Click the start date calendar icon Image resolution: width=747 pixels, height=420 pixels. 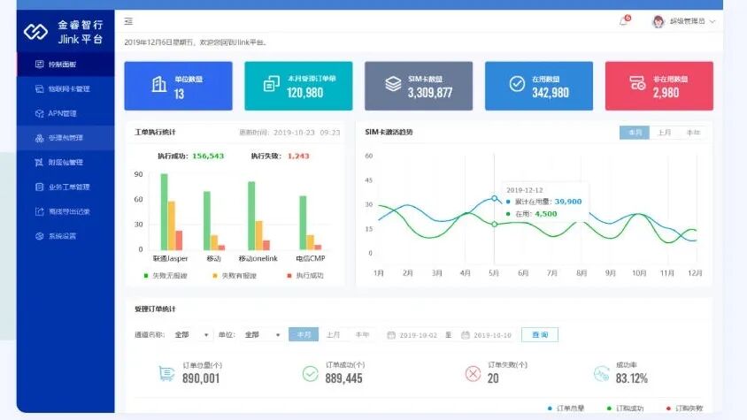pos(391,335)
